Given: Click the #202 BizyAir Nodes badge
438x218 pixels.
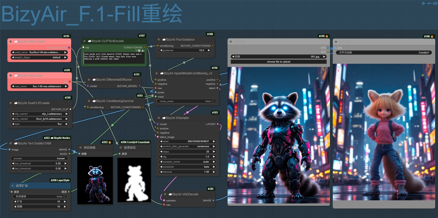Looking at the screenshot, I should (57, 138).
